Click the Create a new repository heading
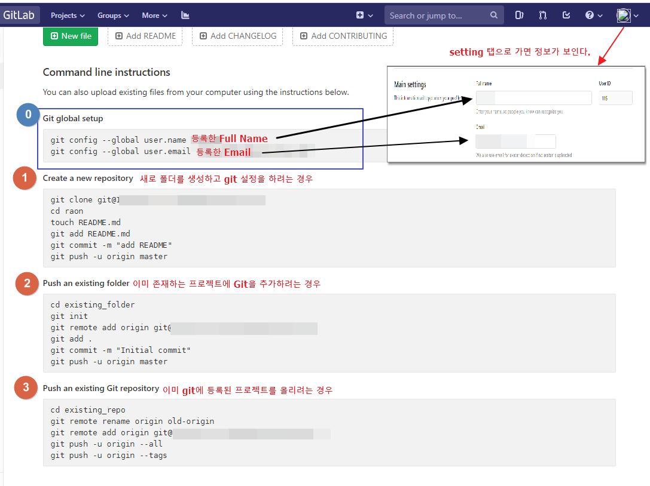 [x=88, y=178]
